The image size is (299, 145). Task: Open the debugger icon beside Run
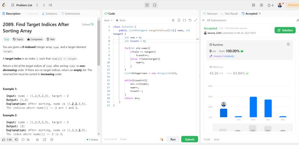(162, 139)
